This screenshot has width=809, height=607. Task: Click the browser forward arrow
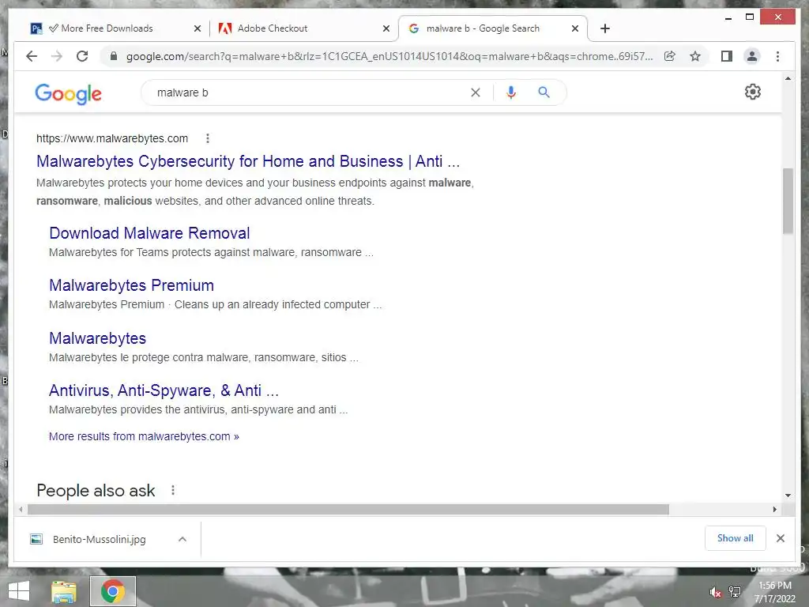coord(57,56)
